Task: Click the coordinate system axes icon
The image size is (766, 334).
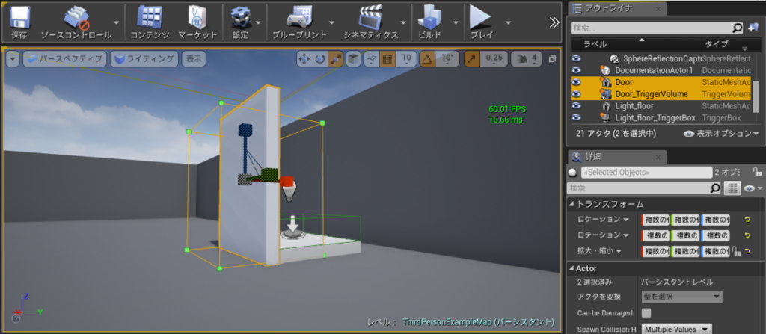Action: click(x=371, y=59)
